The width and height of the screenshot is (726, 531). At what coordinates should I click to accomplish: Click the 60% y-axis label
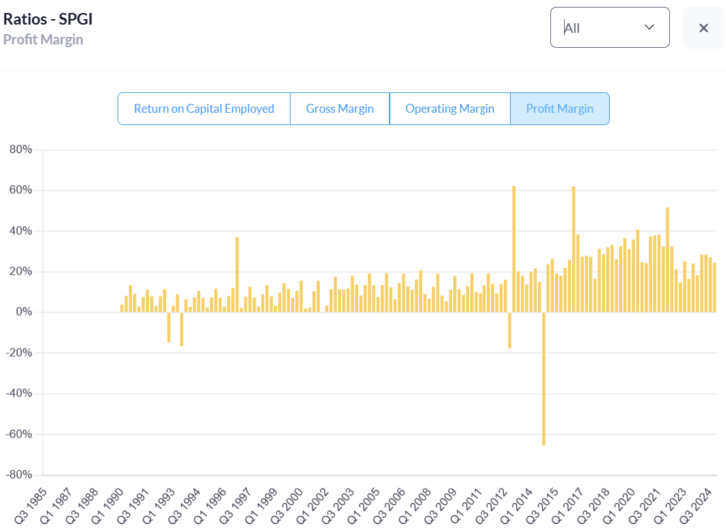click(x=21, y=190)
